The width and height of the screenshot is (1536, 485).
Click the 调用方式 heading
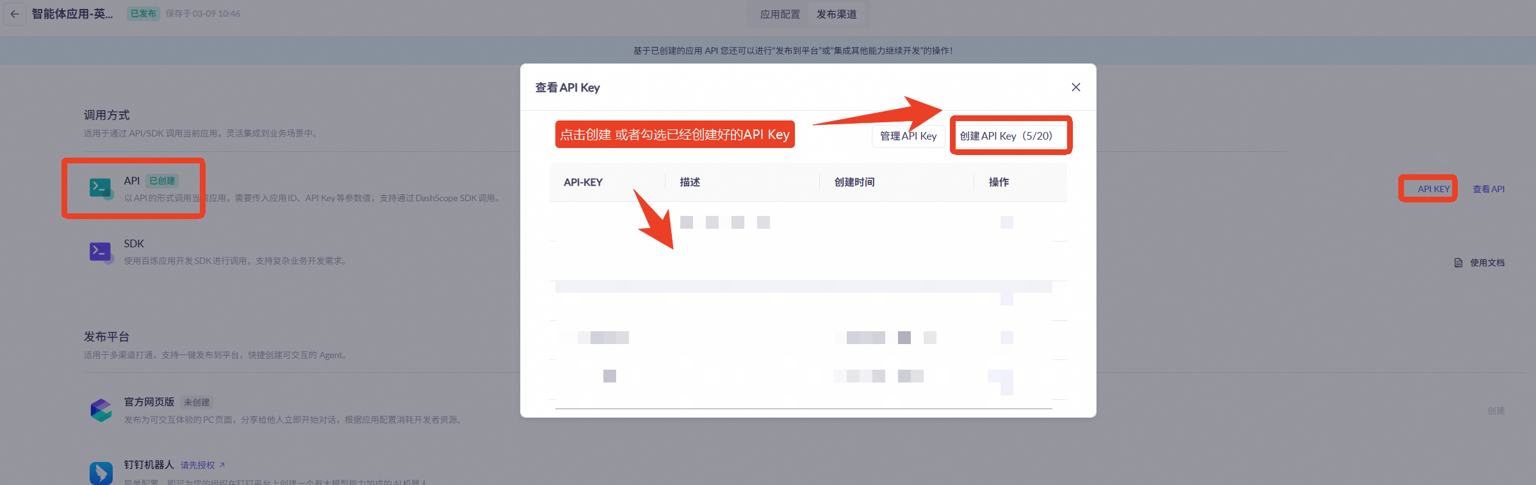[x=106, y=115]
